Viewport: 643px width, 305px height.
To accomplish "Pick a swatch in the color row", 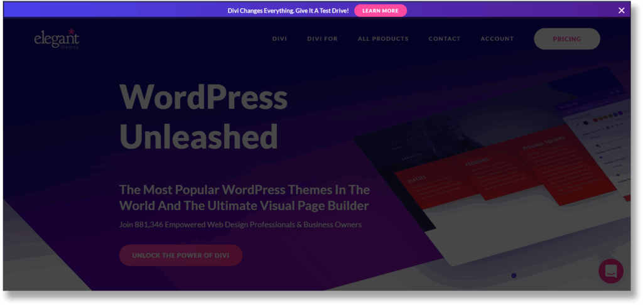I will 603,115.
